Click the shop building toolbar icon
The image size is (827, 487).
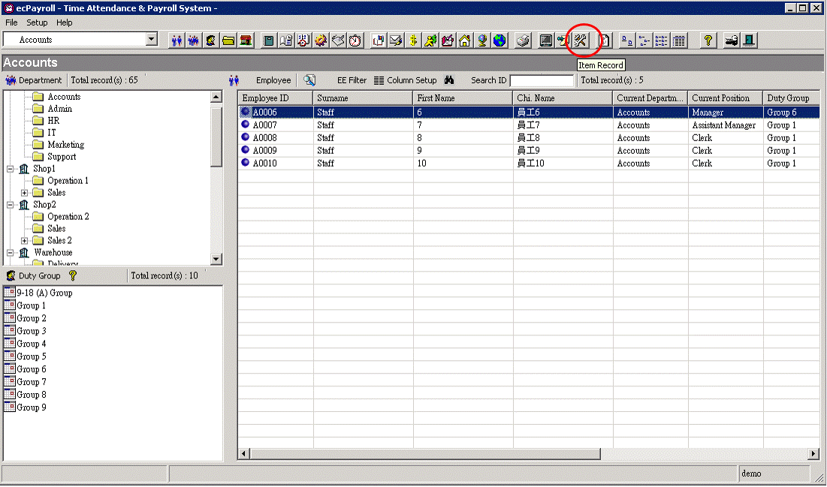pos(246,40)
